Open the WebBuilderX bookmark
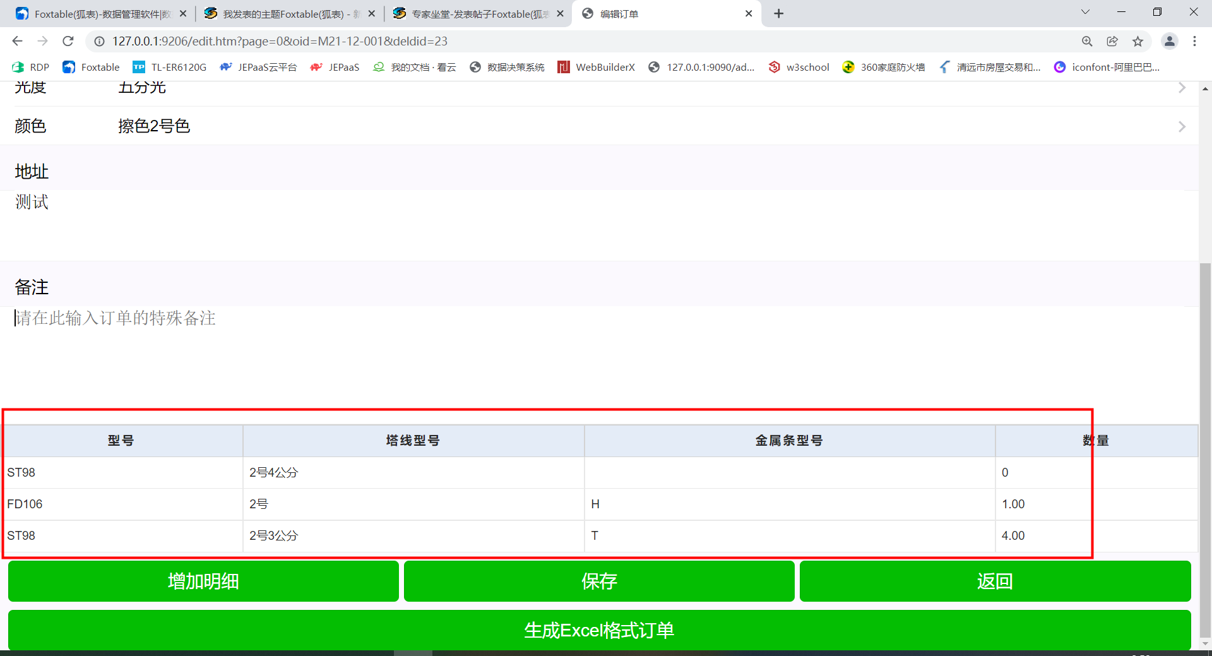The width and height of the screenshot is (1212, 656). coord(596,67)
